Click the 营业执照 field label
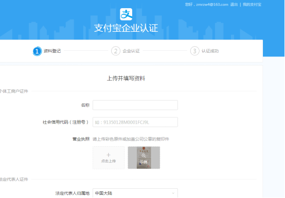 pyautogui.click(x=81, y=139)
